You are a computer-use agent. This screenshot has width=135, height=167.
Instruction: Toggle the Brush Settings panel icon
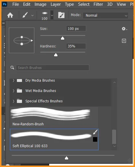pyautogui.click(x=61, y=15)
